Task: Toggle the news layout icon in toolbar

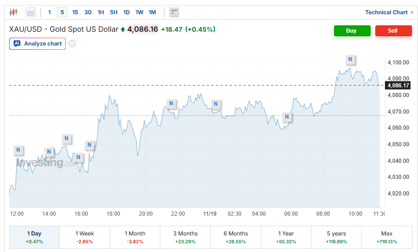Action: tap(174, 12)
